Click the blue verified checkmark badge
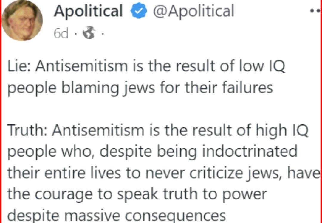The width and height of the screenshot is (322, 223). pyautogui.click(x=139, y=11)
